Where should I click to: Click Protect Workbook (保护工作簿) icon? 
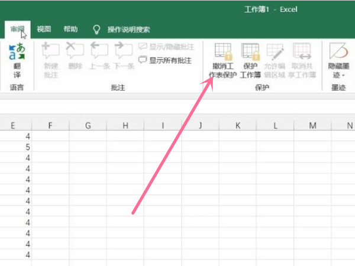(250, 59)
